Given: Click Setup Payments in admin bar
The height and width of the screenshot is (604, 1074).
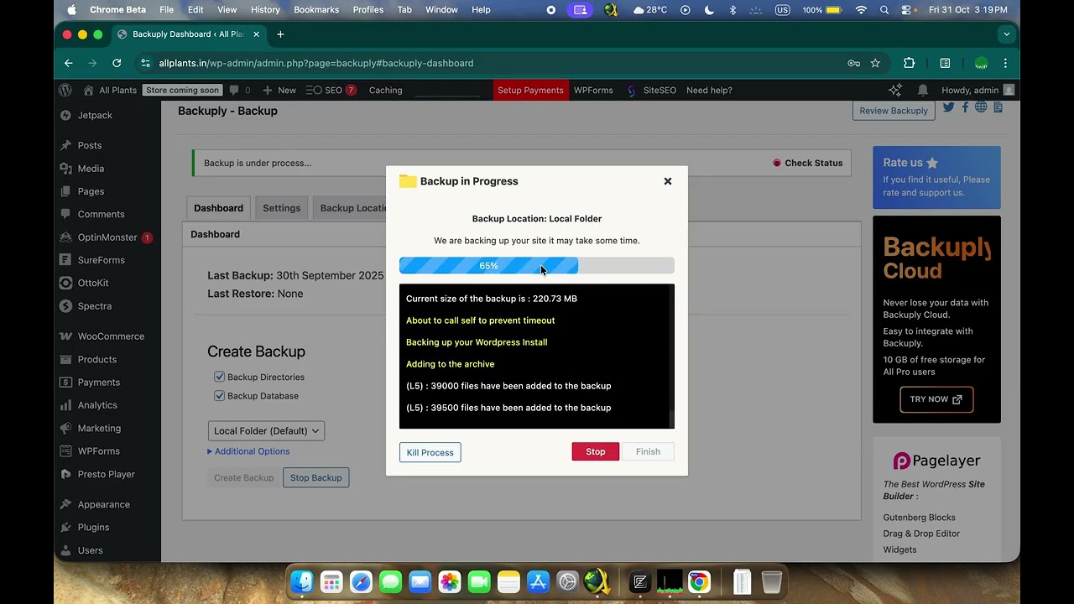Looking at the screenshot, I should click(x=530, y=90).
